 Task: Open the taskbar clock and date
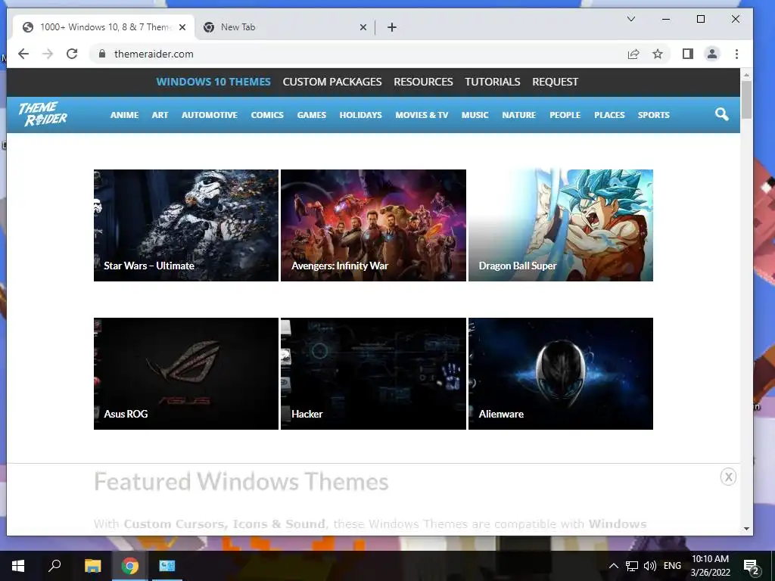(710, 566)
